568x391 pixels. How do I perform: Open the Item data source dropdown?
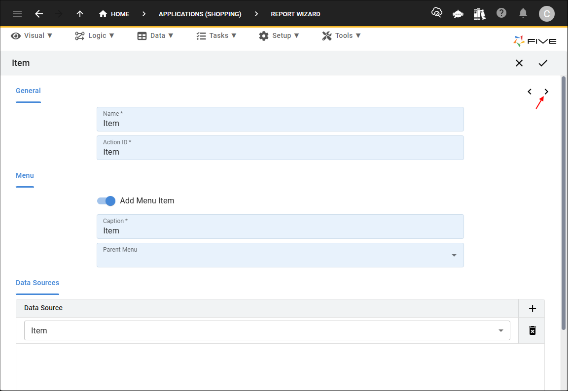pyautogui.click(x=267, y=330)
